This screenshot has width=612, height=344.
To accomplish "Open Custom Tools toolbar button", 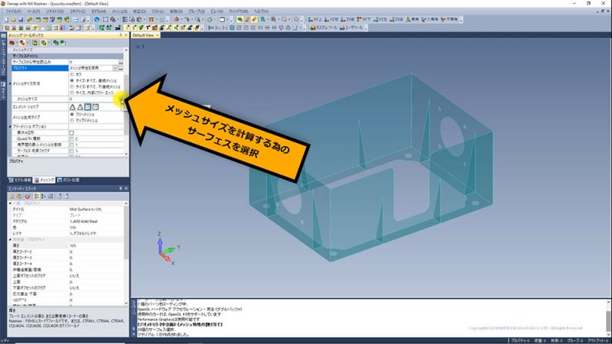I will point(324,28).
